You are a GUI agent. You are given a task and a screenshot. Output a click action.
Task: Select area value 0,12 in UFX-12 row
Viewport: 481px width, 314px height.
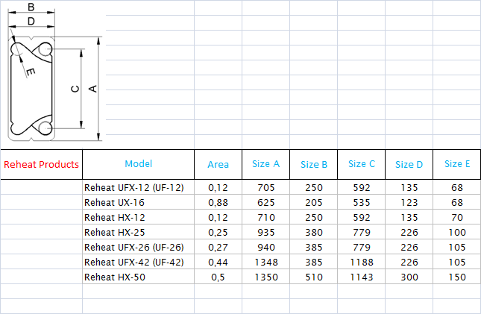click(x=218, y=187)
